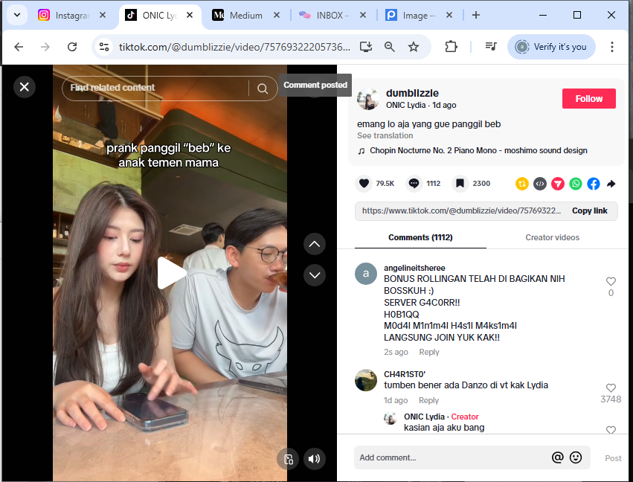Screen dimensions: 633x482
Task: Open comments via speech bubble icon
Action: (414, 184)
